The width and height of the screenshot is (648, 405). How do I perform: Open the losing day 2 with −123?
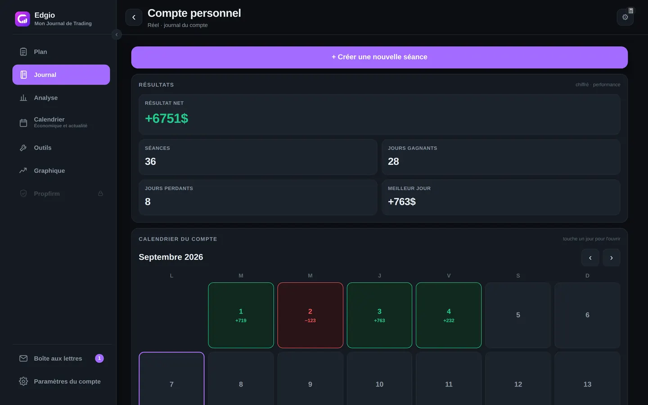[x=310, y=315]
